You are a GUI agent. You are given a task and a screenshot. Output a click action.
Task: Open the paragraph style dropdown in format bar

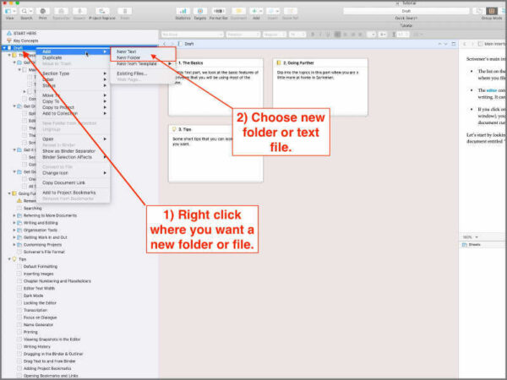click(193, 35)
